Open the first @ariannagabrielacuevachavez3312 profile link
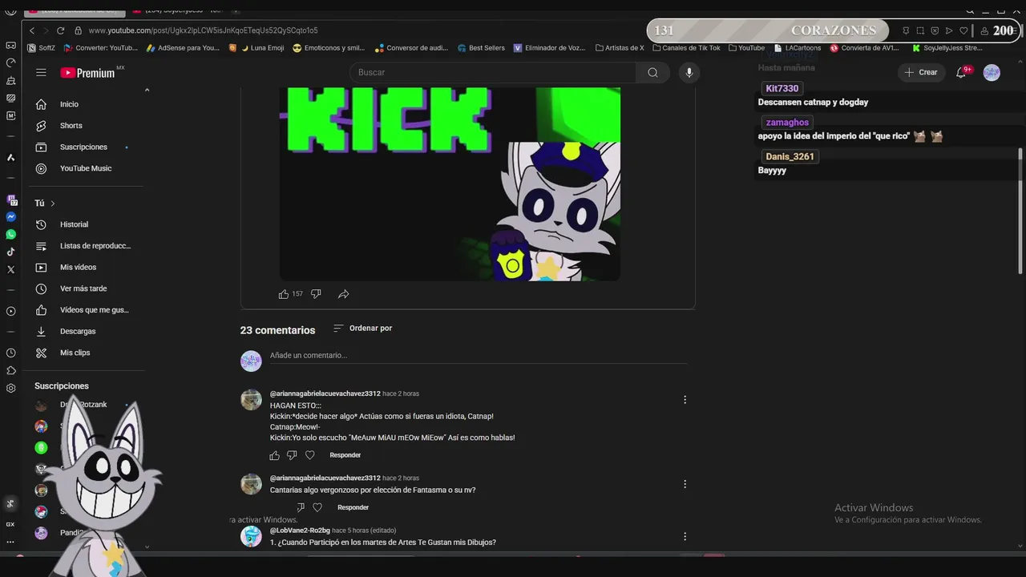 325,393
